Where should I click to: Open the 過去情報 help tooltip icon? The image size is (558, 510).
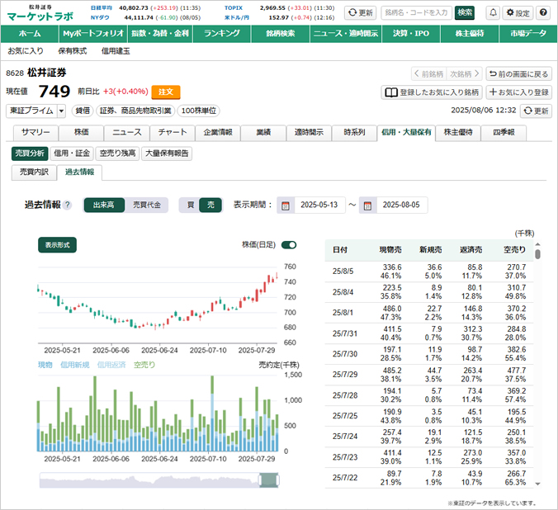[67, 205]
